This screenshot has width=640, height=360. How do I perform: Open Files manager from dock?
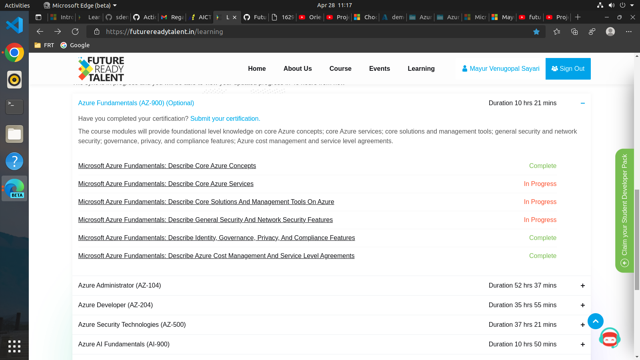pyautogui.click(x=14, y=134)
